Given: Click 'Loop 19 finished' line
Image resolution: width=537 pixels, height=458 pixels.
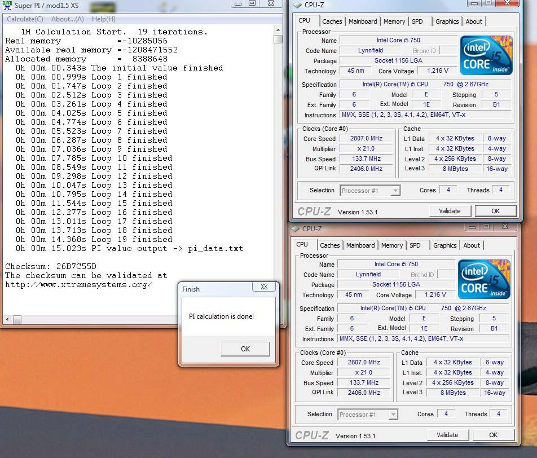Looking at the screenshot, I should tap(94, 240).
